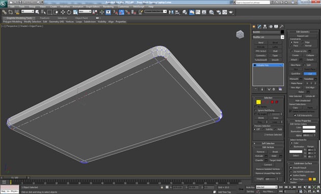Open the Graph Editors menu
The height and width of the screenshot is (194, 321).
click(93, 7)
